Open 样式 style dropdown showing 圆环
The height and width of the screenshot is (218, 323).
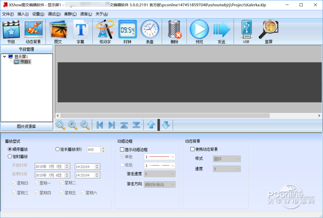(x=227, y=159)
